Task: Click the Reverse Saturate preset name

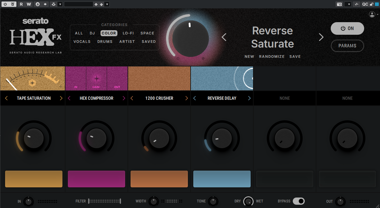Action: click(x=272, y=37)
